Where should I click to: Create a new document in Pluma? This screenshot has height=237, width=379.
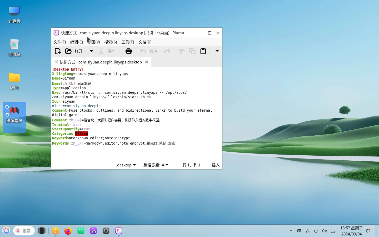pos(58,51)
